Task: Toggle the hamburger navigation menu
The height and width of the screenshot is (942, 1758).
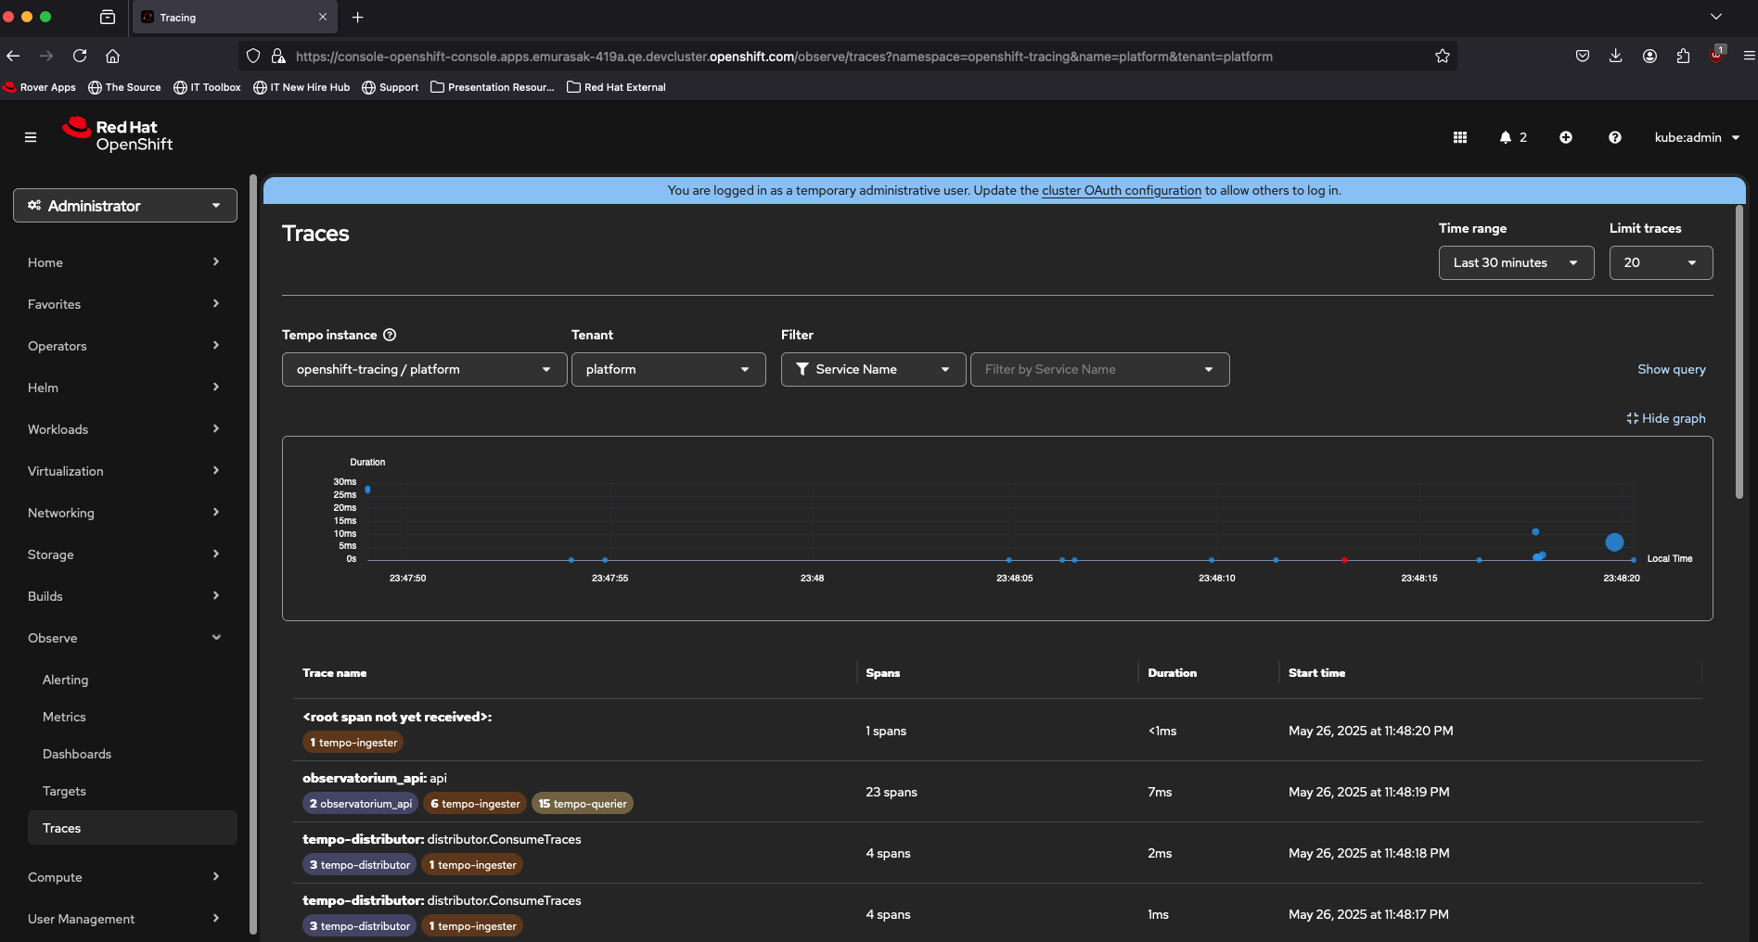Action: [x=31, y=137]
